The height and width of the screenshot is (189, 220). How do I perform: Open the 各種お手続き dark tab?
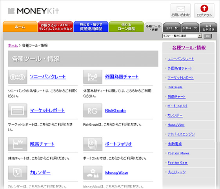coord(208,28)
